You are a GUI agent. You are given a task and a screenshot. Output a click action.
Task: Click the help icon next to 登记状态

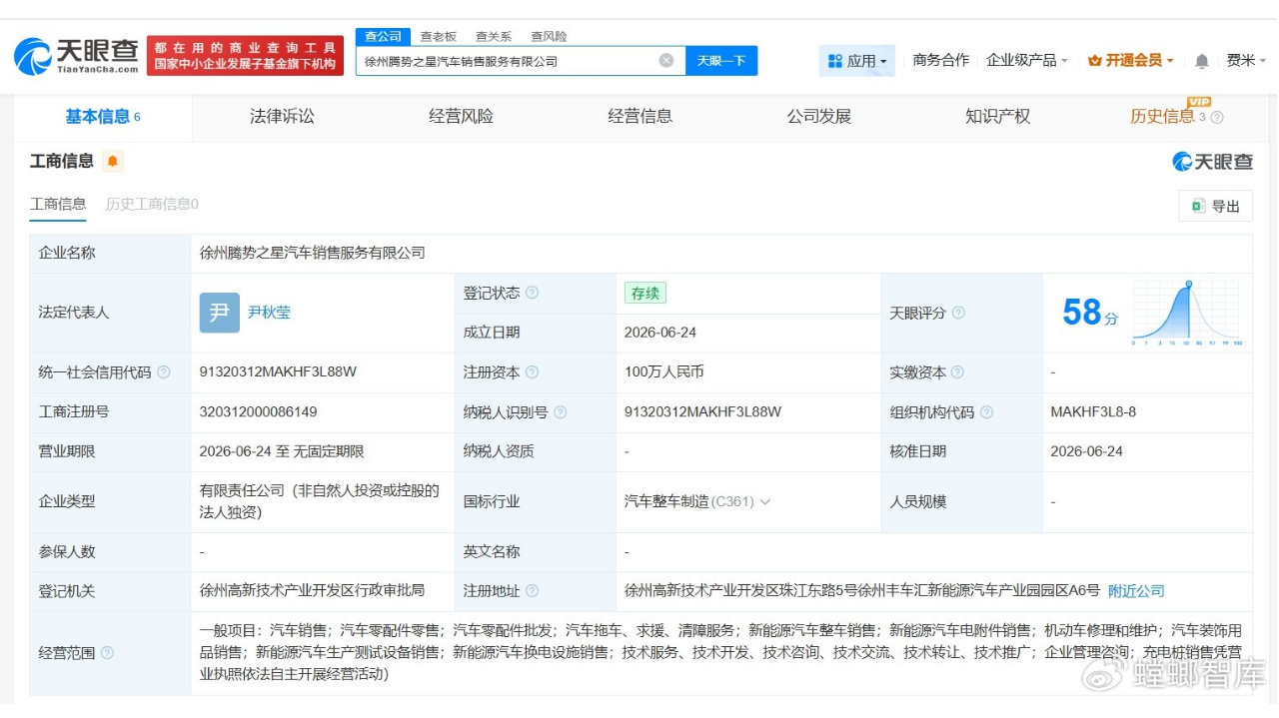point(532,293)
